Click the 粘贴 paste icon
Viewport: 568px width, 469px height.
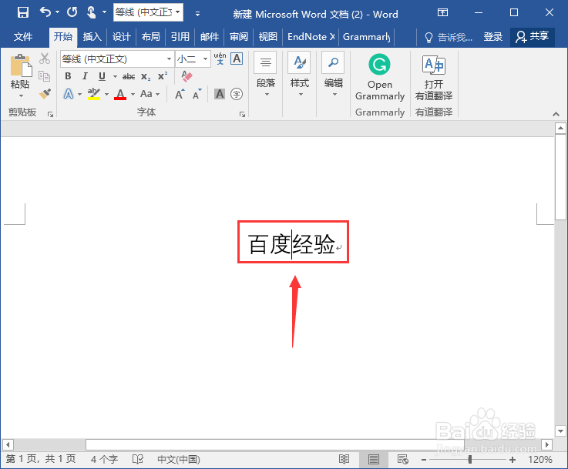[20, 66]
